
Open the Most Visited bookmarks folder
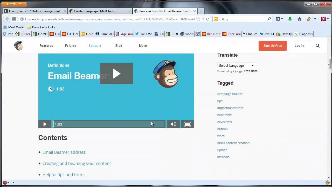14,27
